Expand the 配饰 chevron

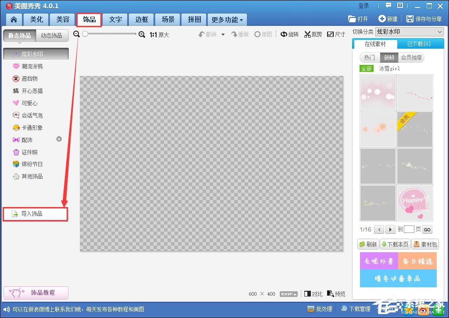tap(59, 139)
